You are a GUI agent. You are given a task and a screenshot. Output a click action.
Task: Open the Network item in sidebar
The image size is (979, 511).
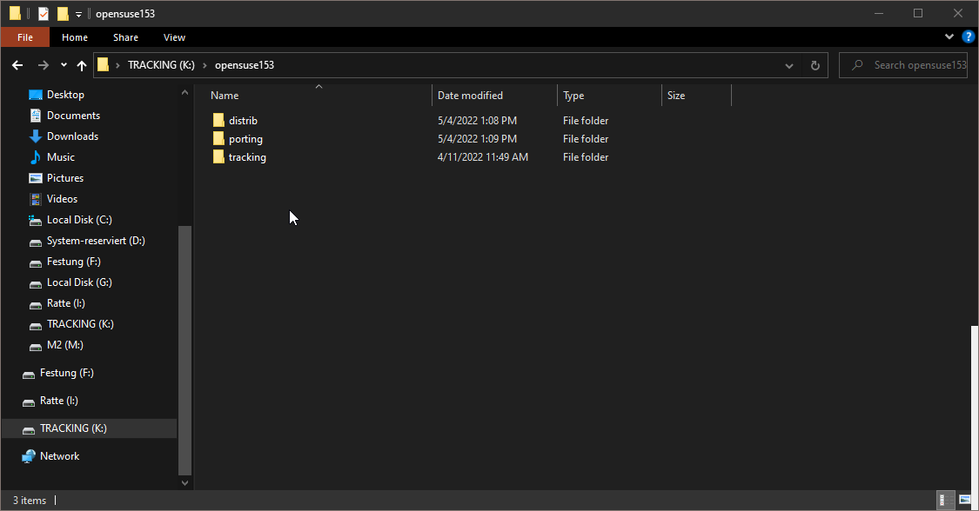point(59,456)
